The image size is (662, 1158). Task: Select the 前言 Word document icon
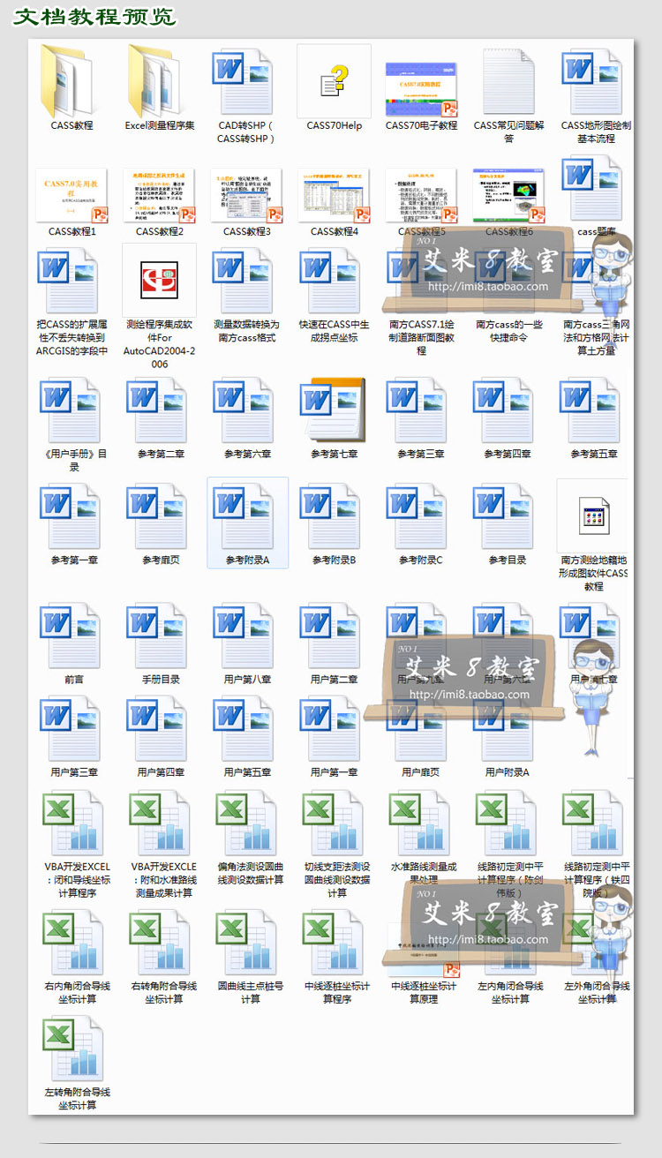pyautogui.click(x=71, y=637)
